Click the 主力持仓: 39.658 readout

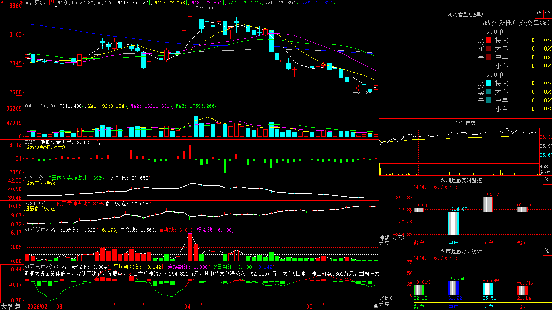(127, 178)
